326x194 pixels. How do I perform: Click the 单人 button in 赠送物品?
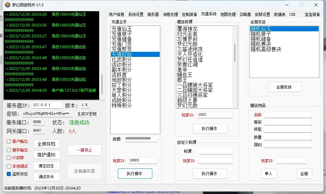(x=269, y=174)
